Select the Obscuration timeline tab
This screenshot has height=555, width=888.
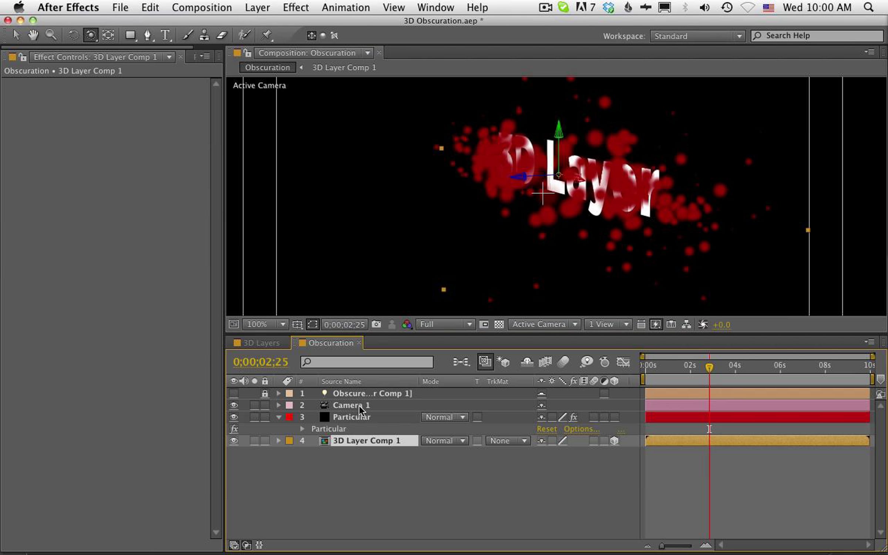coord(331,343)
